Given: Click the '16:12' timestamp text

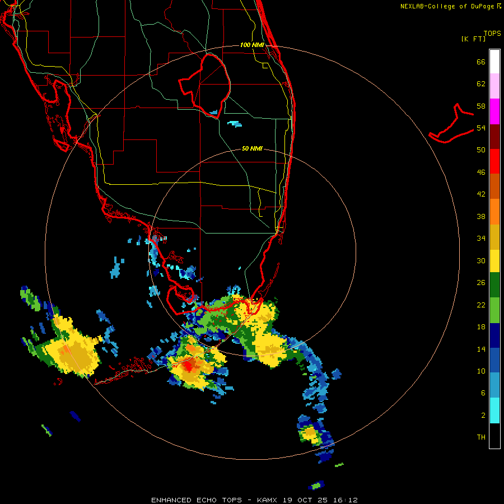Looking at the screenshot, I should [x=345, y=500].
